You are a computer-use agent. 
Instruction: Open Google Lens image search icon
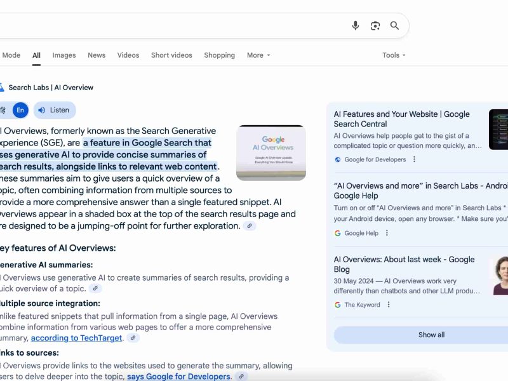[375, 25]
